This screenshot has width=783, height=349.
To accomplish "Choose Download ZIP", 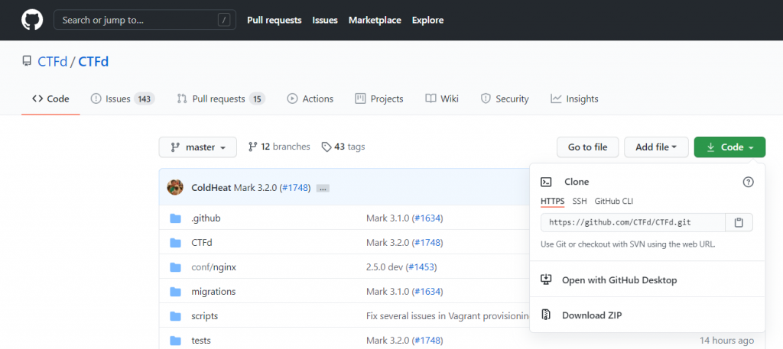I will tap(592, 315).
